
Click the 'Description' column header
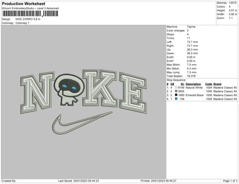pos(193,84)
